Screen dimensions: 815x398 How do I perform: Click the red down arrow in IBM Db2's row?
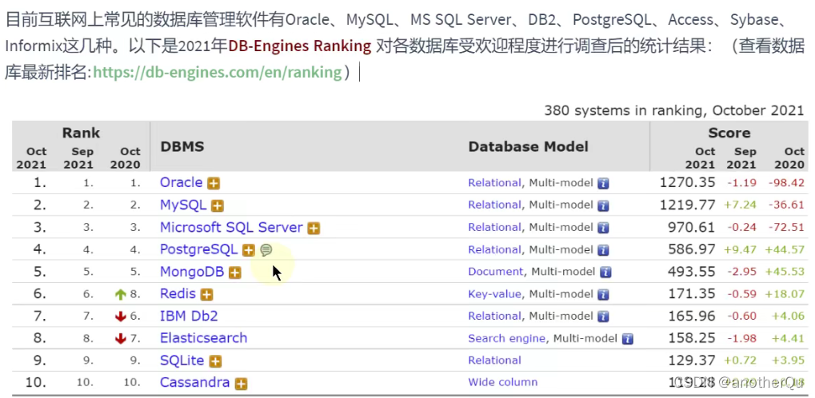121,317
